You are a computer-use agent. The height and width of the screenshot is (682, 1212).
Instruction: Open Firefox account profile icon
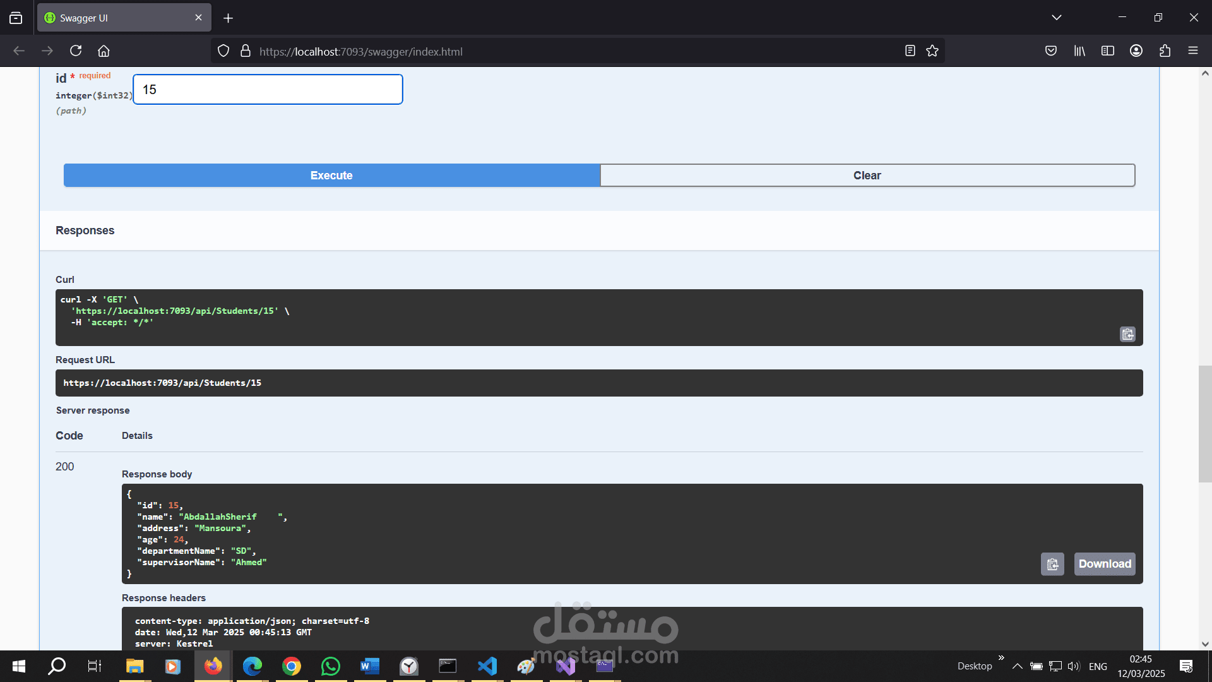click(1136, 51)
